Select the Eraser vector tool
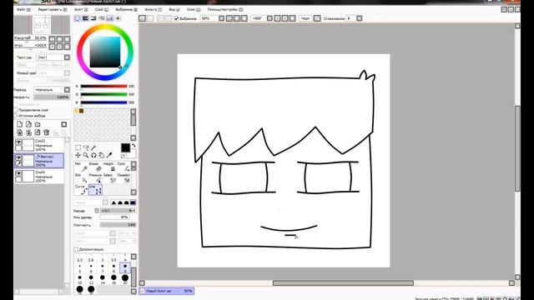The image size is (534, 300). coord(95,167)
